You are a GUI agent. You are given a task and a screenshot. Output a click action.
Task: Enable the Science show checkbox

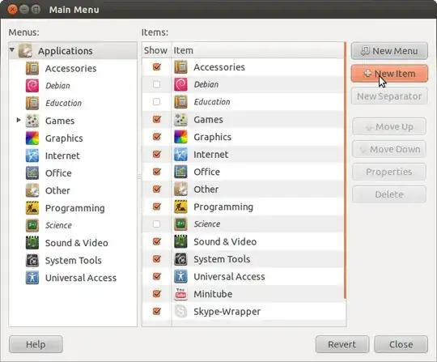(x=157, y=224)
